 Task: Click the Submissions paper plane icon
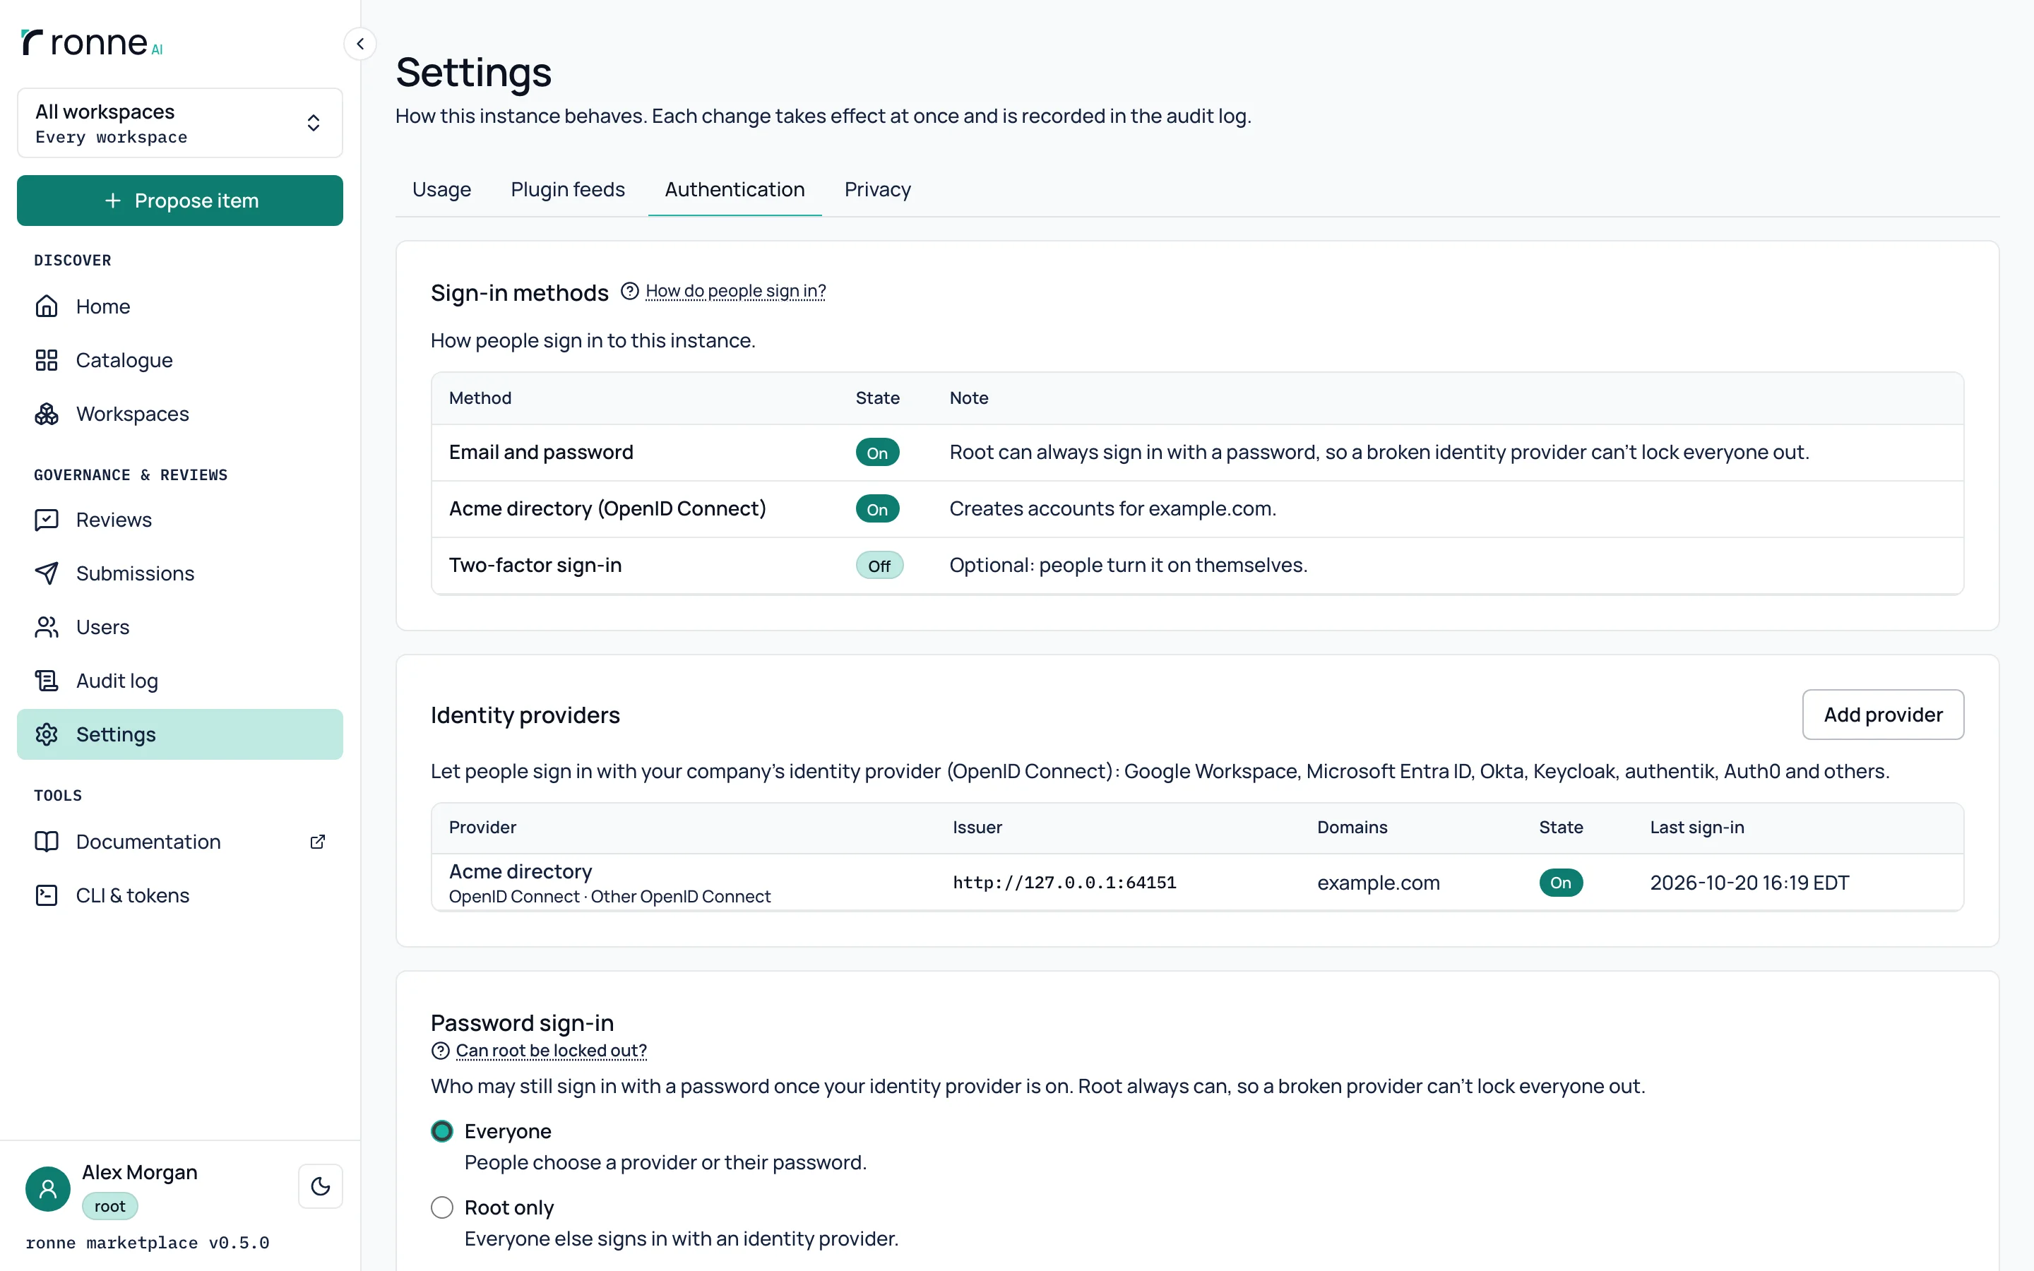46,573
